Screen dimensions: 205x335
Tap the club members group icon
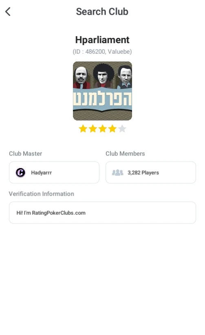coord(118,173)
